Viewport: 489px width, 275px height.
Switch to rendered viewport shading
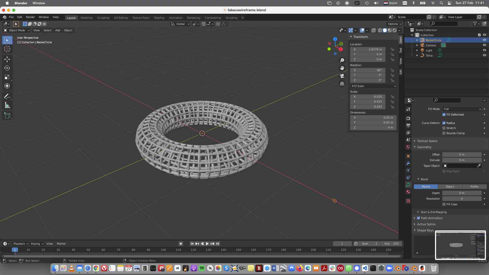coord(395,30)
